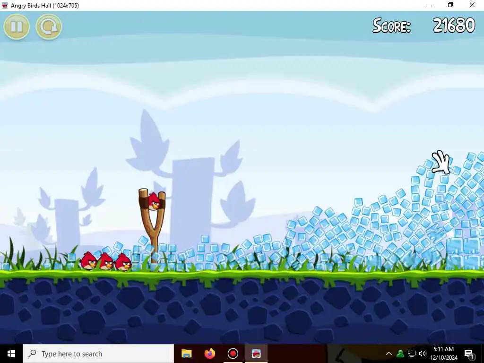The width and height of the screenshot is (484, 363).
Task: Select the waiting red bird nearest the slingshot
Action: 123,262
